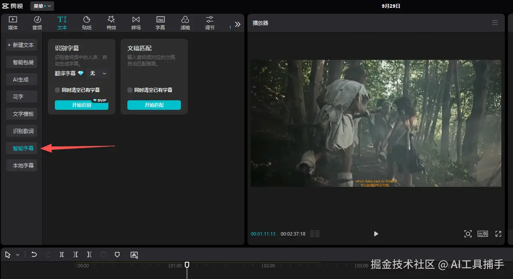Redo the last action
Image resolution: width=513 pixels, height=279 pixels.
point(48,254)
